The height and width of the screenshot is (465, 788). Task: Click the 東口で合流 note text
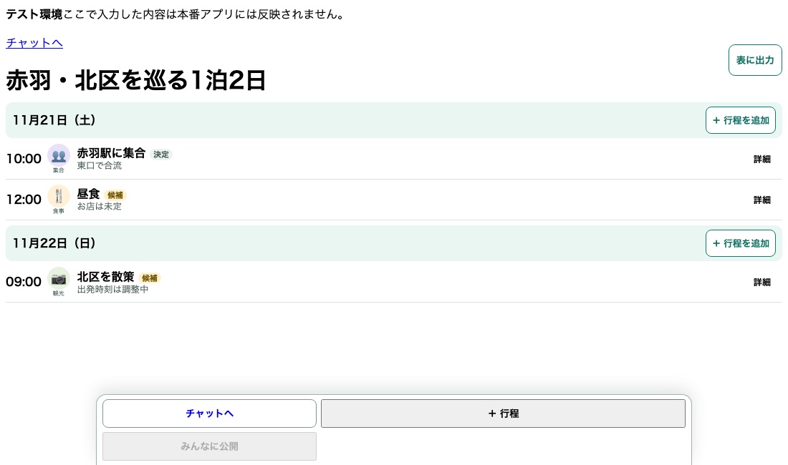click(99, 165)
